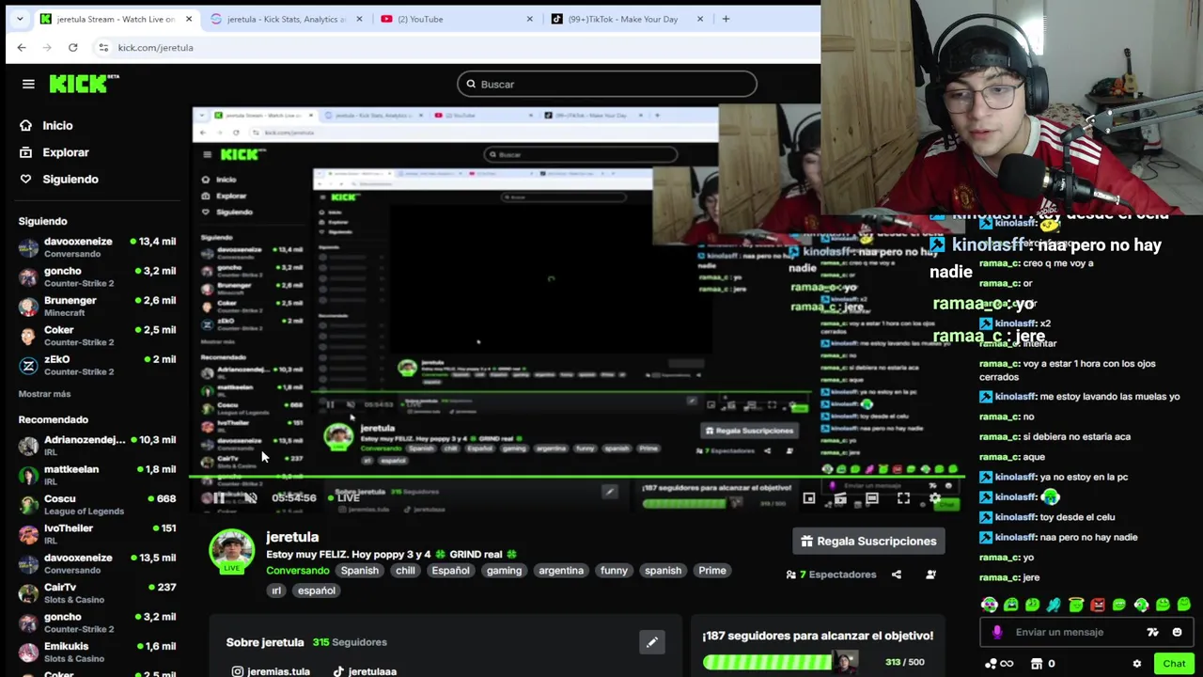Click the gaming tag
The image size is (1203, 677).
pos(504,571)
